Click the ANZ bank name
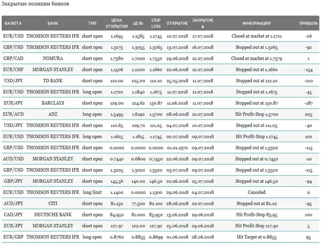 pyautogui.click(x=53, y=114)
